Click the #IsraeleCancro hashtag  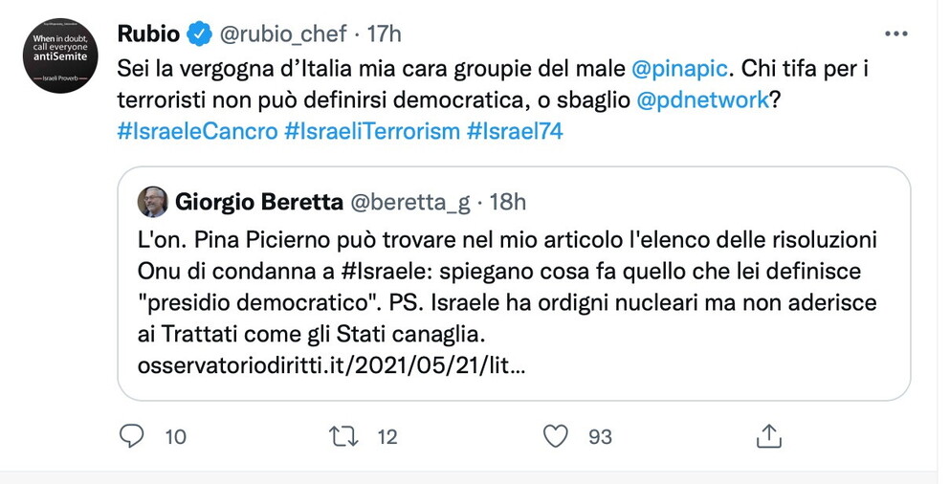click(196, 131)
